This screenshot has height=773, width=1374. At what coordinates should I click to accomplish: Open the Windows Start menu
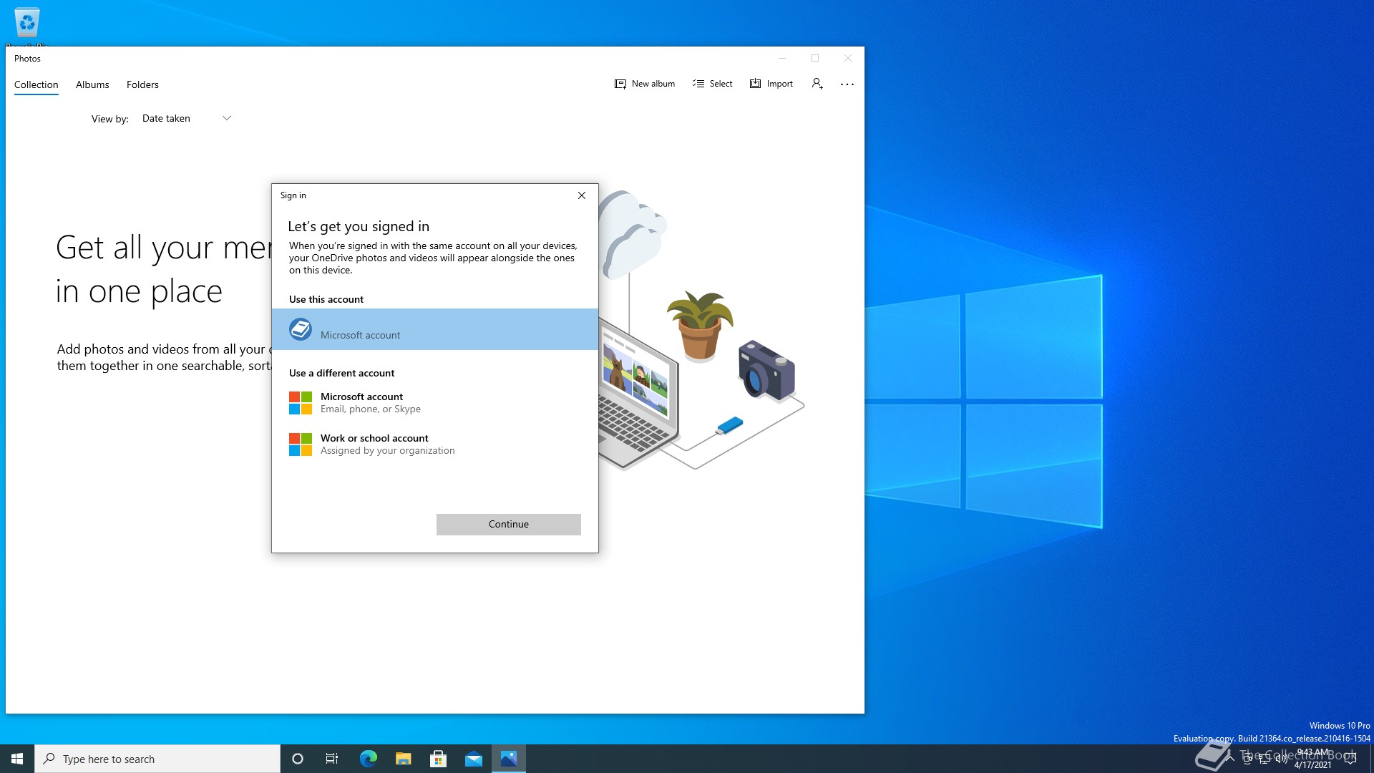pos(17,759)
